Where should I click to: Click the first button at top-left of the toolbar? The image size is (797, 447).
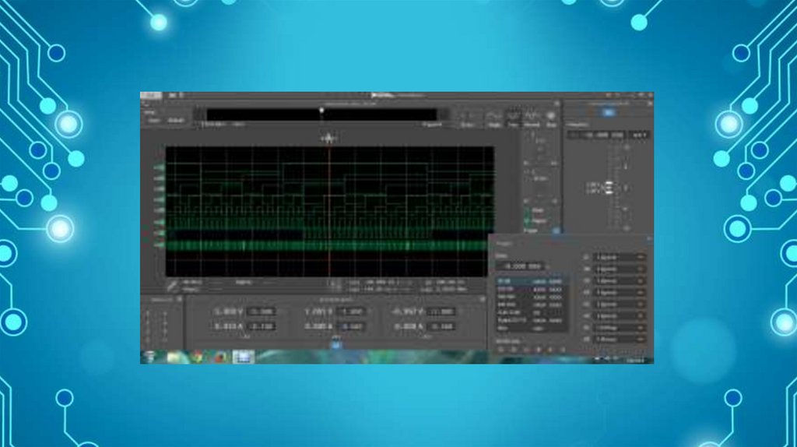tap(153, 121)
